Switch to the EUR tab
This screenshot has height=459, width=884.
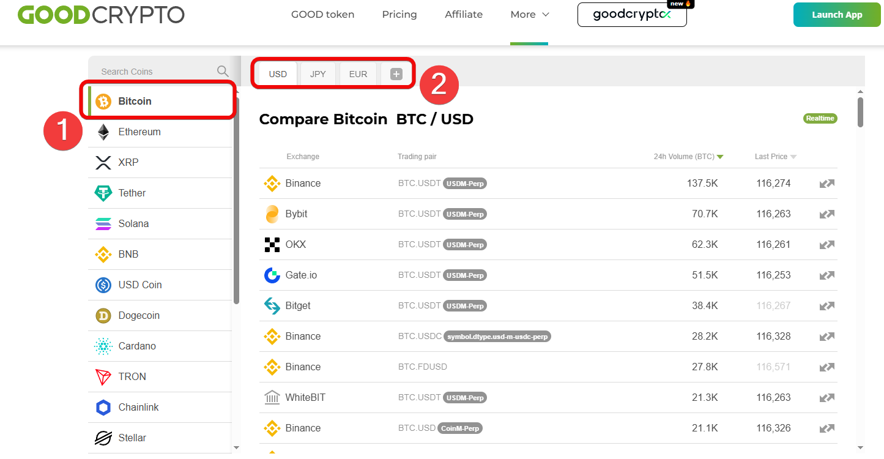(x=358, y=74)
